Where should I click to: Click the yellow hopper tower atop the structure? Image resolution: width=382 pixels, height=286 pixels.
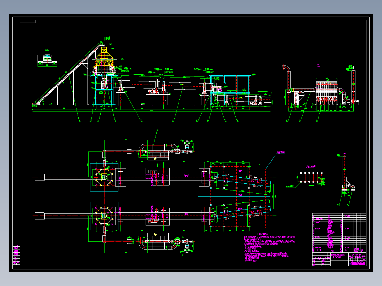point(104,57)
